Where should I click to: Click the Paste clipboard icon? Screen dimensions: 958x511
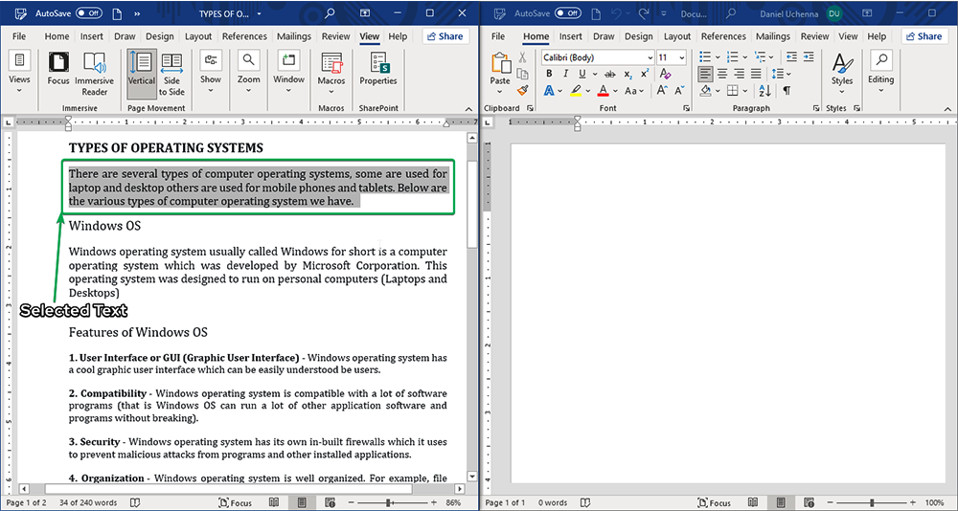pos(500,67)
